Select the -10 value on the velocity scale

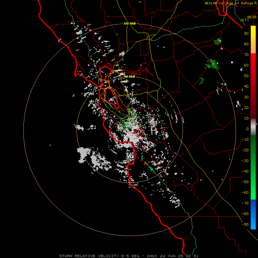(x=245, y=140)
